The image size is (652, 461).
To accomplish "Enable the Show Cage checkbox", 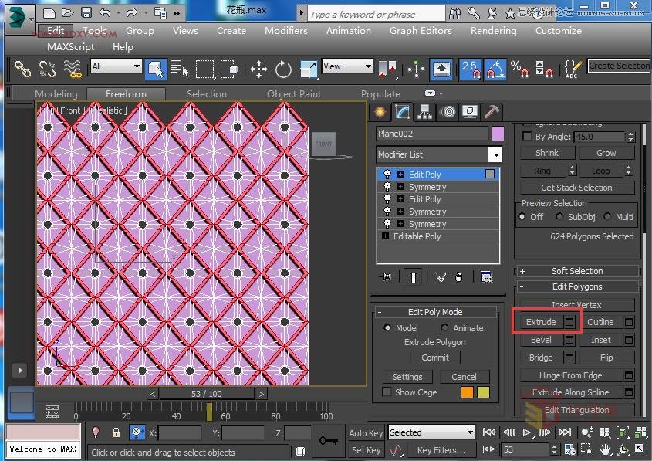I will pyautogui.click(x=387, y=392).
